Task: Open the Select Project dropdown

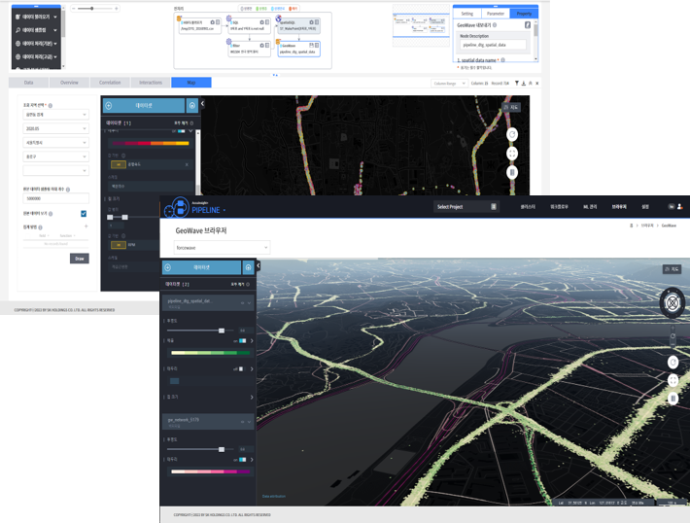Action: [466, 206]
